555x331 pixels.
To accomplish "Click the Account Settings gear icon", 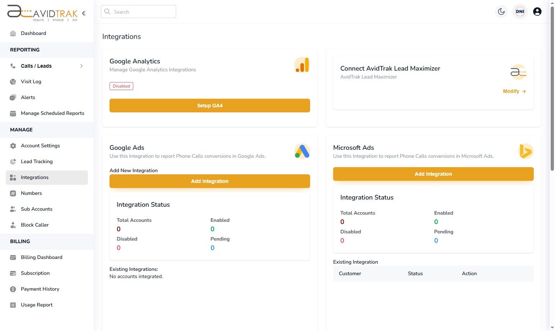I will pos(13,146).
